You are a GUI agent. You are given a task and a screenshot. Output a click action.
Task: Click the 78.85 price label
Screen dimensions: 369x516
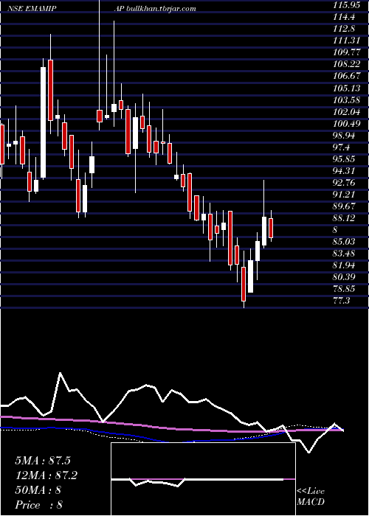tap(345, 289)
